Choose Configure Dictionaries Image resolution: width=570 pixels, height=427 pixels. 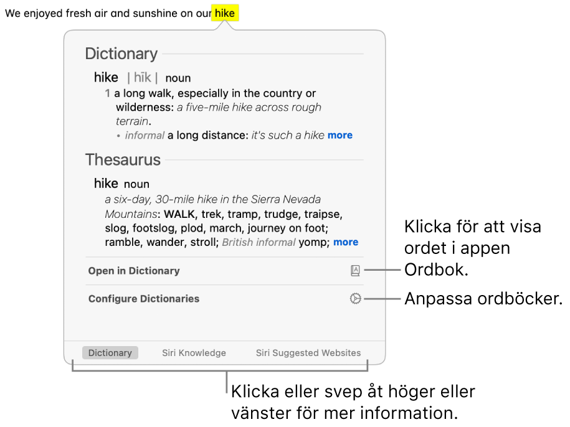(x=224, y=299)
